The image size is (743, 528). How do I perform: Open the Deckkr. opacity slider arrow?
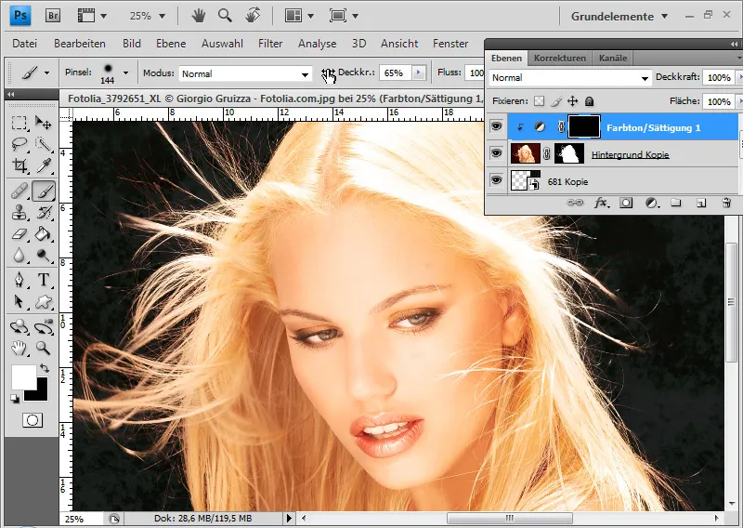pos(419,73)
